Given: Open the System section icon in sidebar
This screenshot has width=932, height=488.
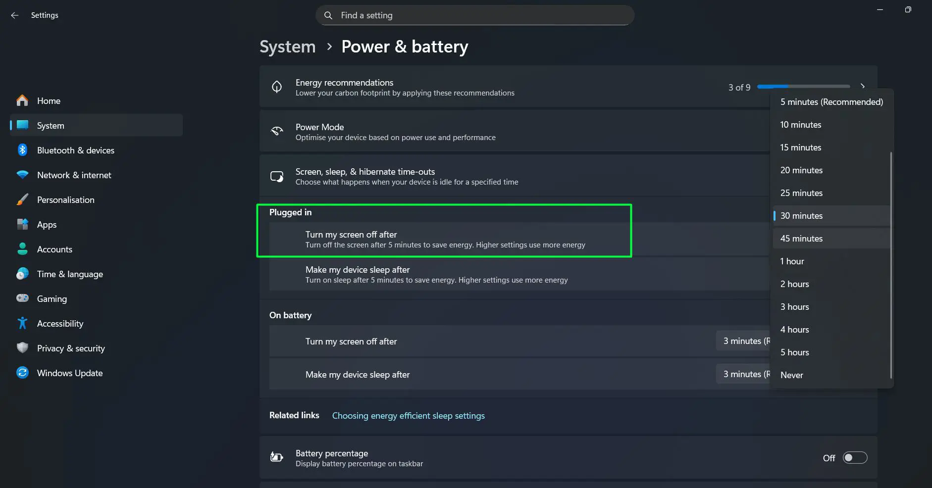Looking at the screenshot, I should [x=22, y=125].
